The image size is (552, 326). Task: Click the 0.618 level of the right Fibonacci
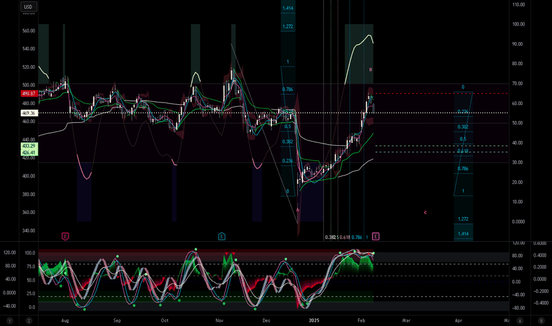tap(463, 151)
